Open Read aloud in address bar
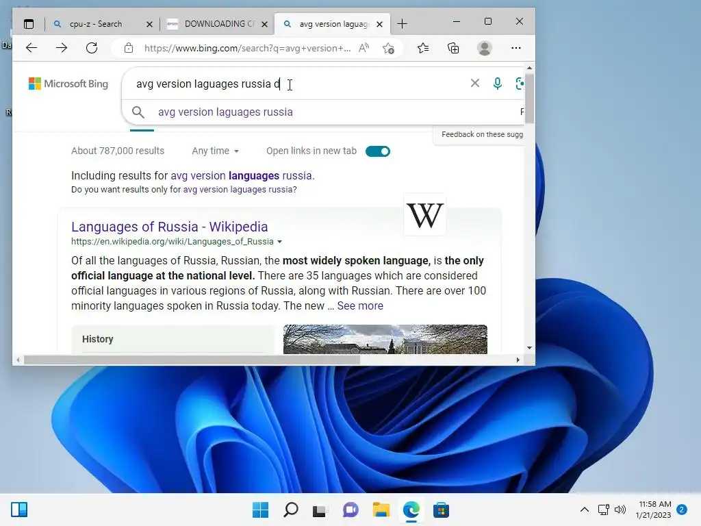Image resolution: width=701 pixels, height=526 pixels. click(x=364, y=48)
